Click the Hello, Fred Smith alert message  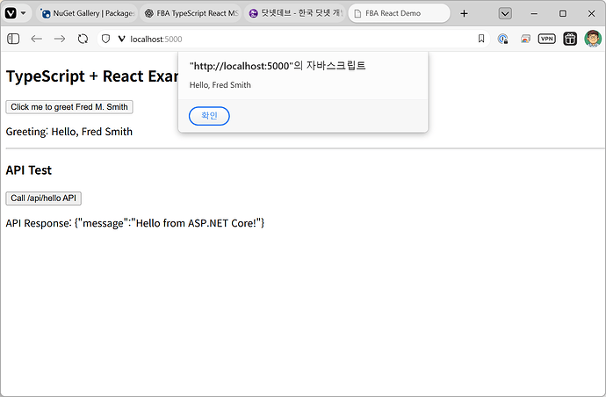click(220, 85)
